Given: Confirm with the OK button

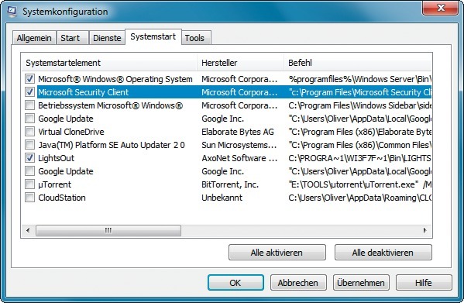Looking at the screenshot, I should pyautogui.click(x=235, y=283).
